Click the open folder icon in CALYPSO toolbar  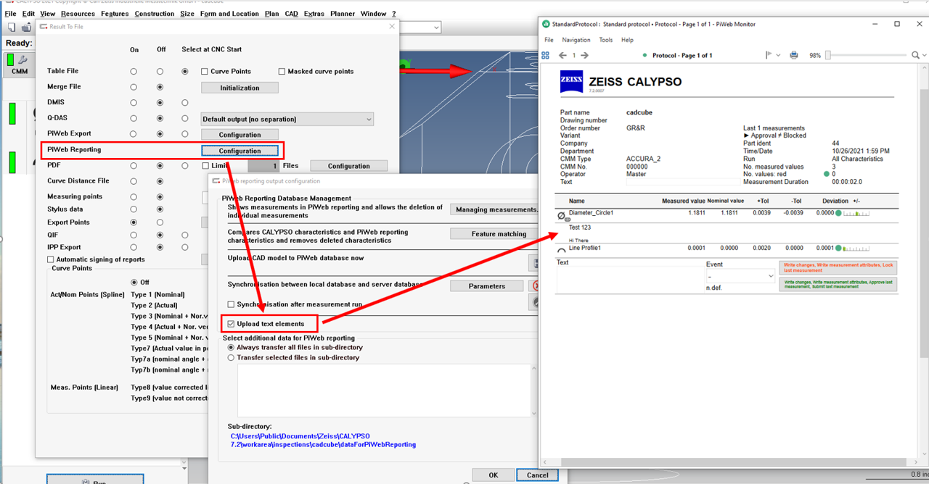click(x=27, y=28)
